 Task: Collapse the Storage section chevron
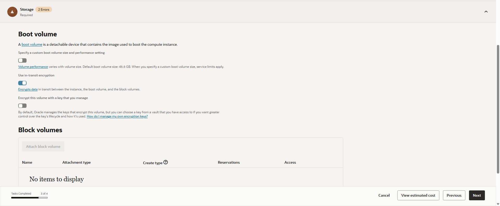tap(486, 12)
